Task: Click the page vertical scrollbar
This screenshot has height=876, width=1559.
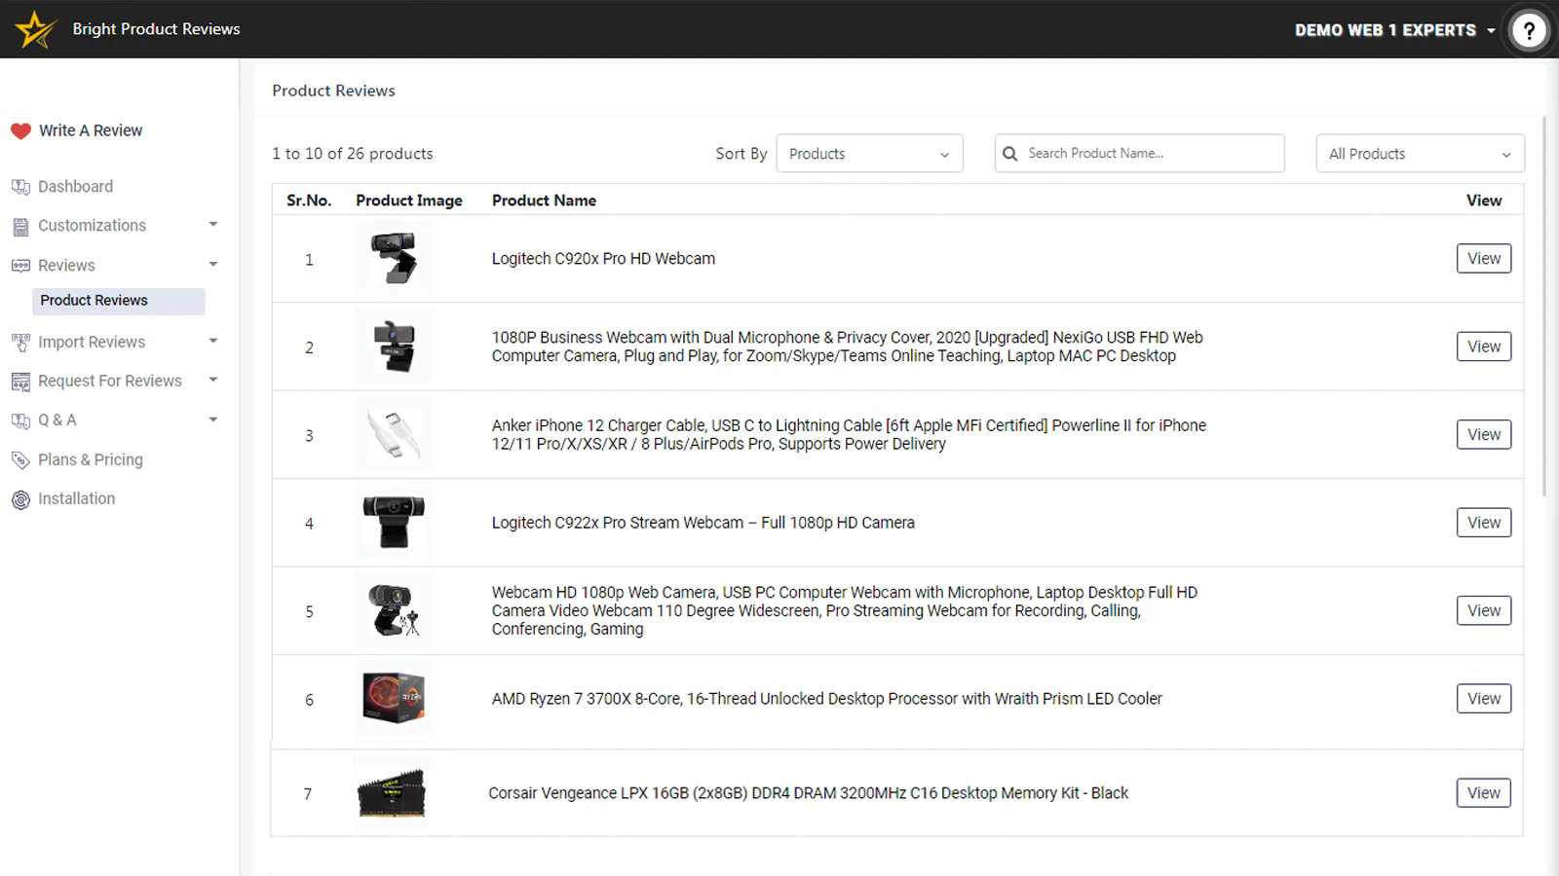Action: click(1544, 307)
